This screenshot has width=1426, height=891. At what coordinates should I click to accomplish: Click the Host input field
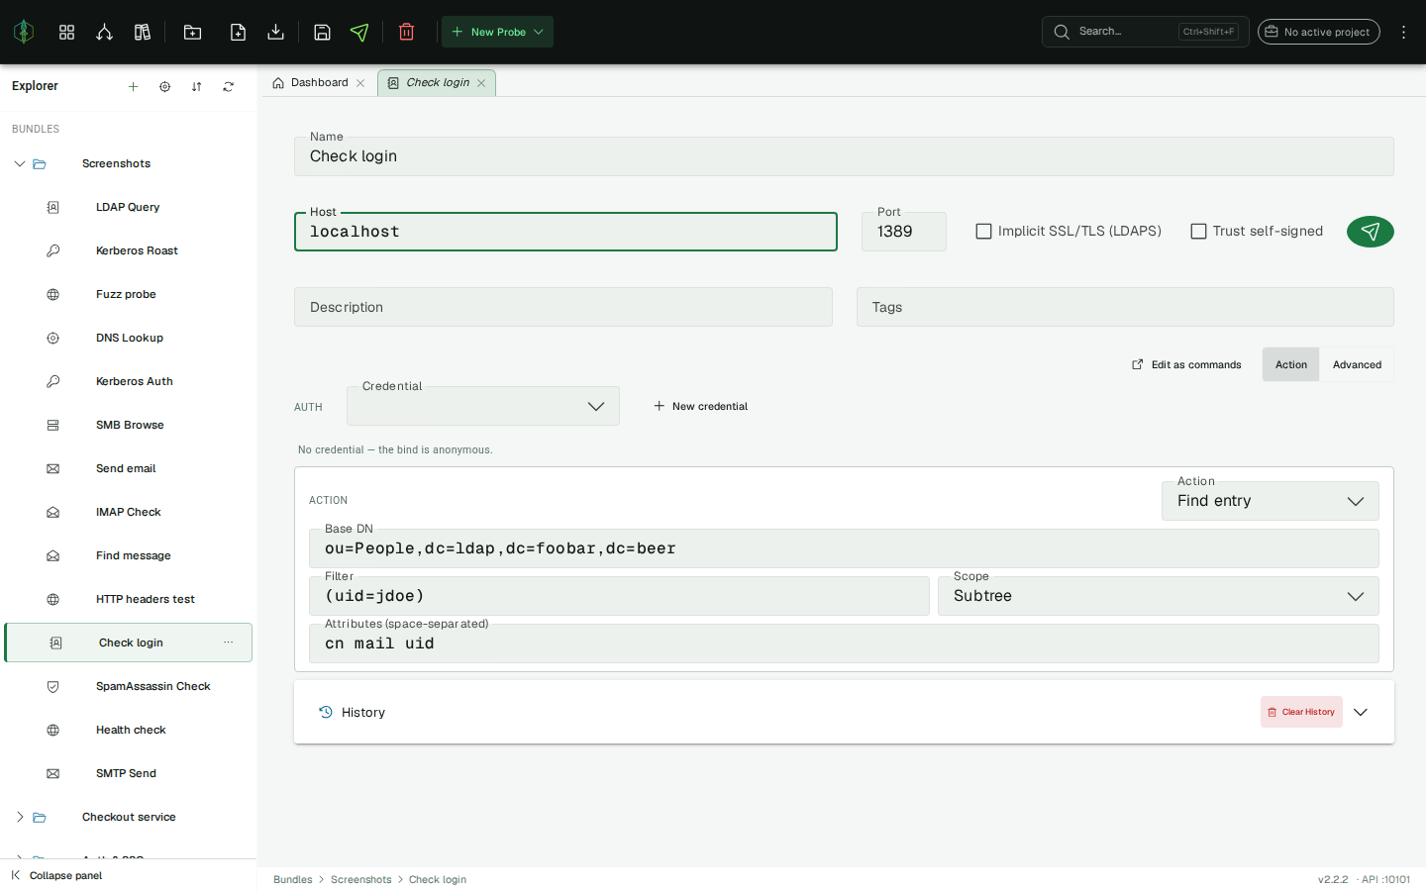[565, 232]
